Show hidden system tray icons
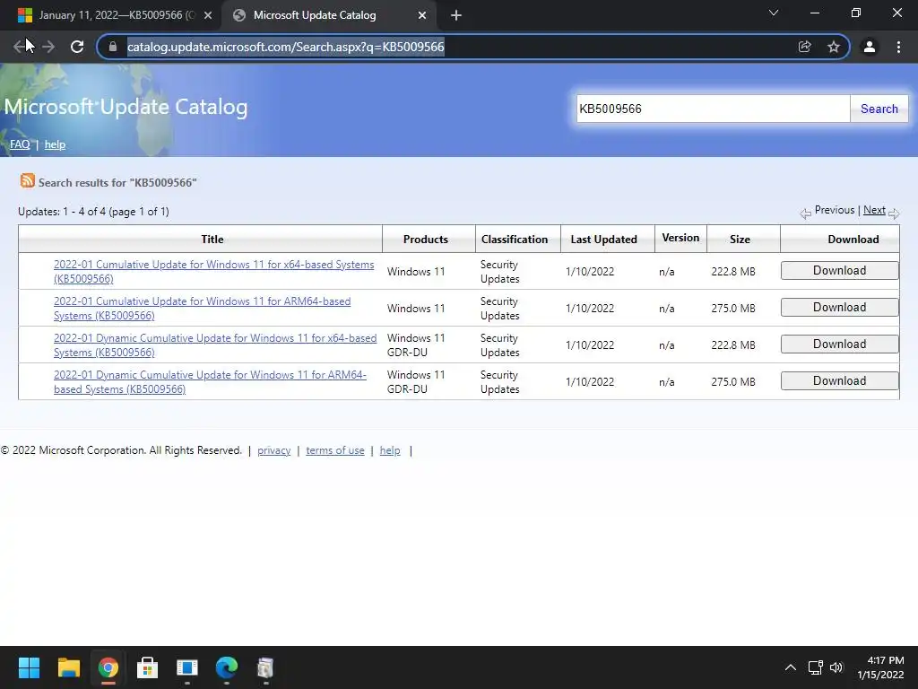Image resolution: width=918 pixels, height=689 pixels. tap(790, 667)
